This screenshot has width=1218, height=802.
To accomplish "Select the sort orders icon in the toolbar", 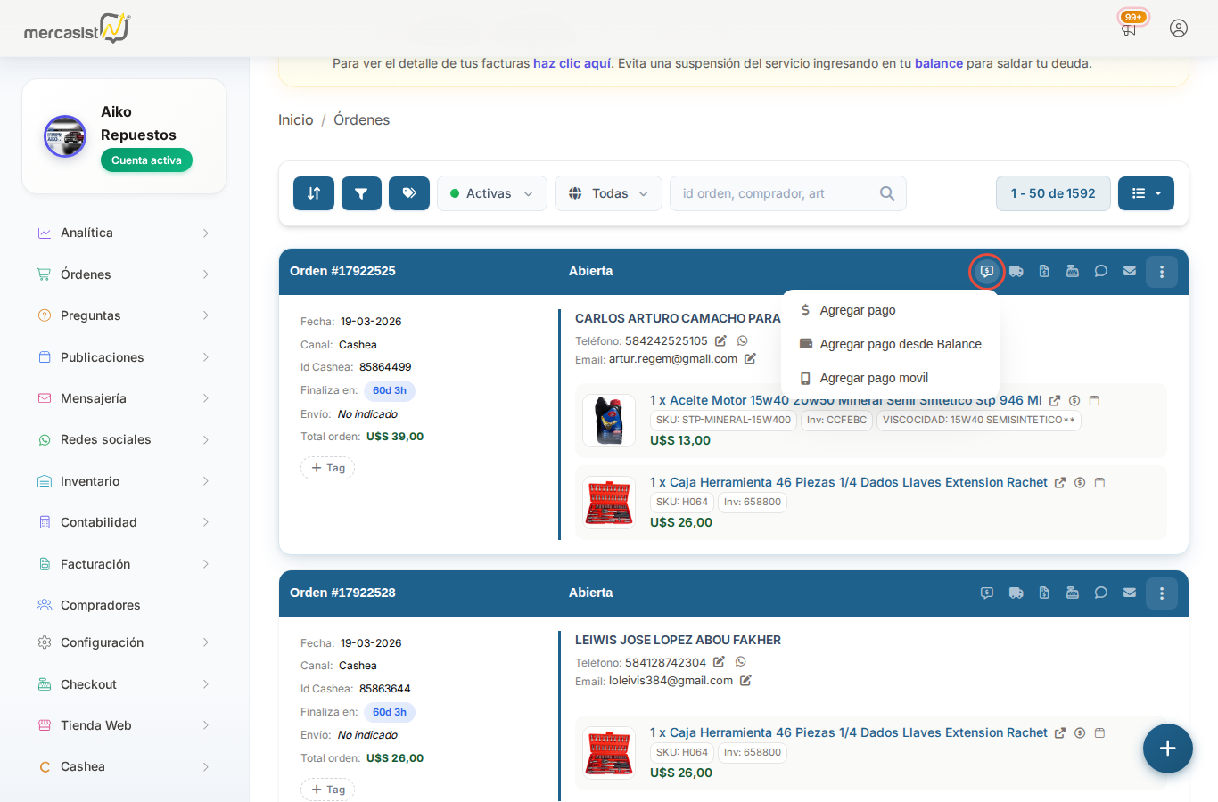I will point(313,193).
